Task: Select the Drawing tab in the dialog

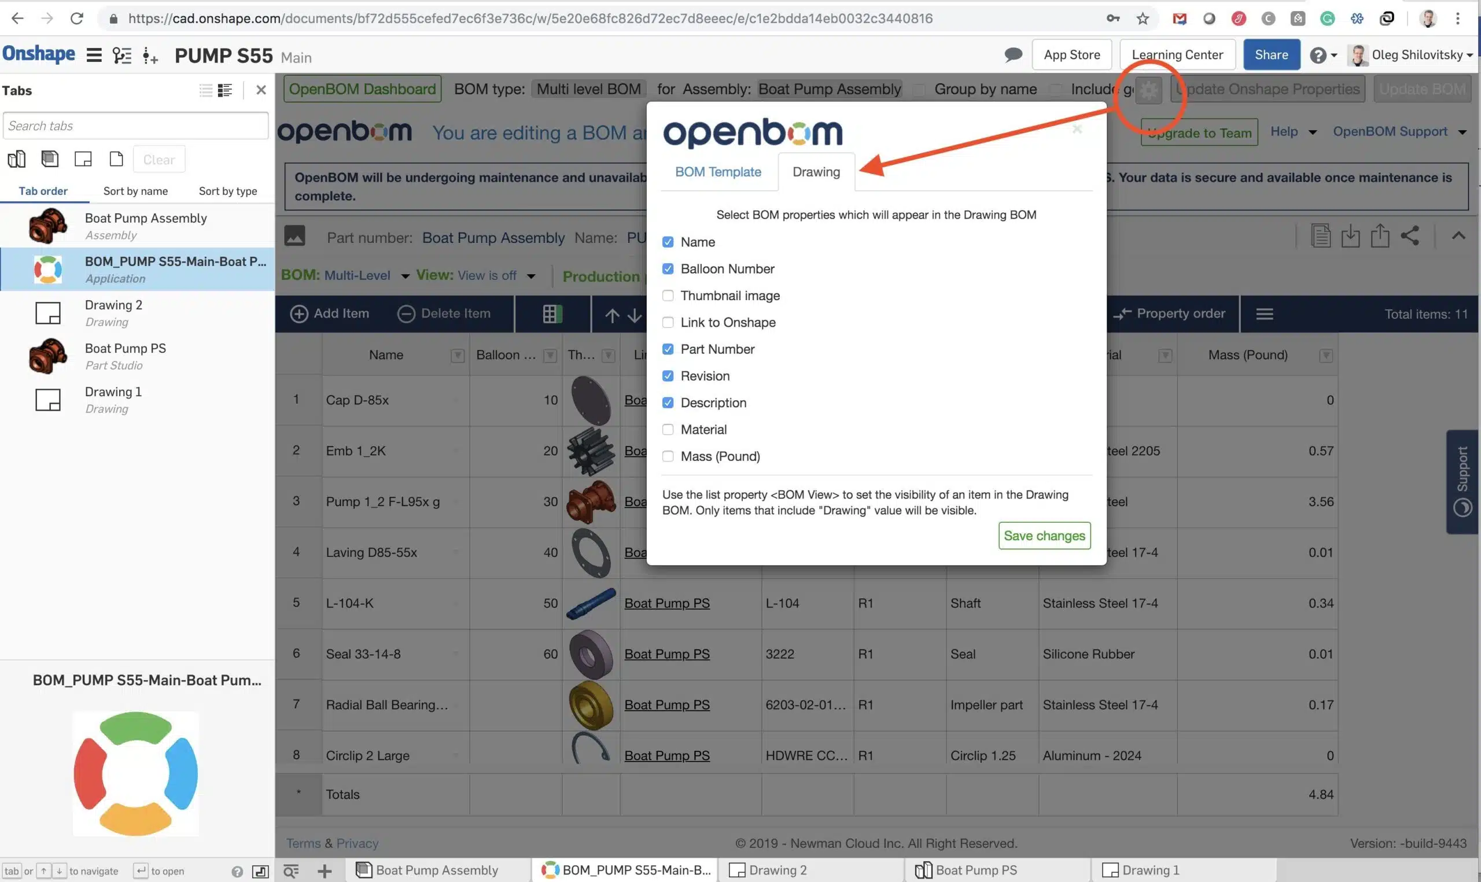Action: (816, 172)
